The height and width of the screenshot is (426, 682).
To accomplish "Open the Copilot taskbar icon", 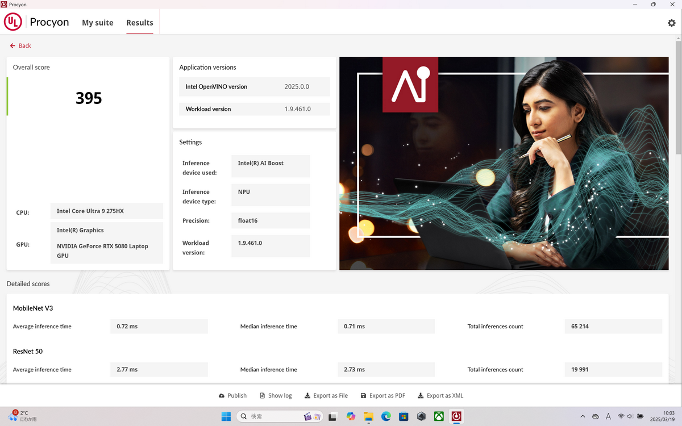I will tap(351, 416).
